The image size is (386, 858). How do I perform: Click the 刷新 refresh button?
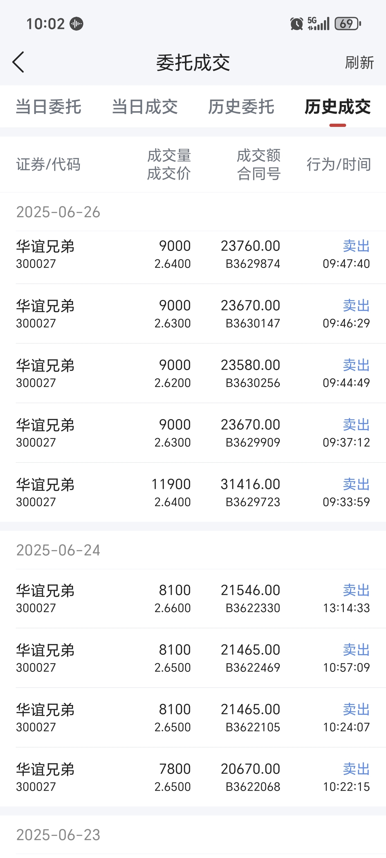359,62
